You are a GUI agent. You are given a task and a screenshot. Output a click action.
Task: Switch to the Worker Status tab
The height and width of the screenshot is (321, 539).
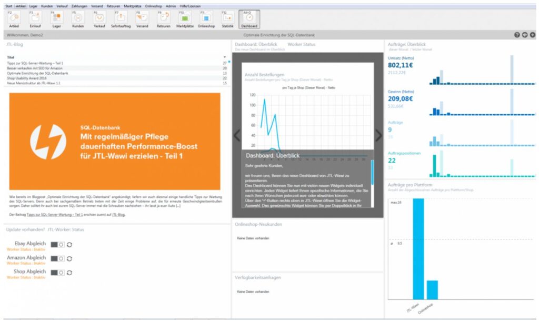tap(302, 44)
